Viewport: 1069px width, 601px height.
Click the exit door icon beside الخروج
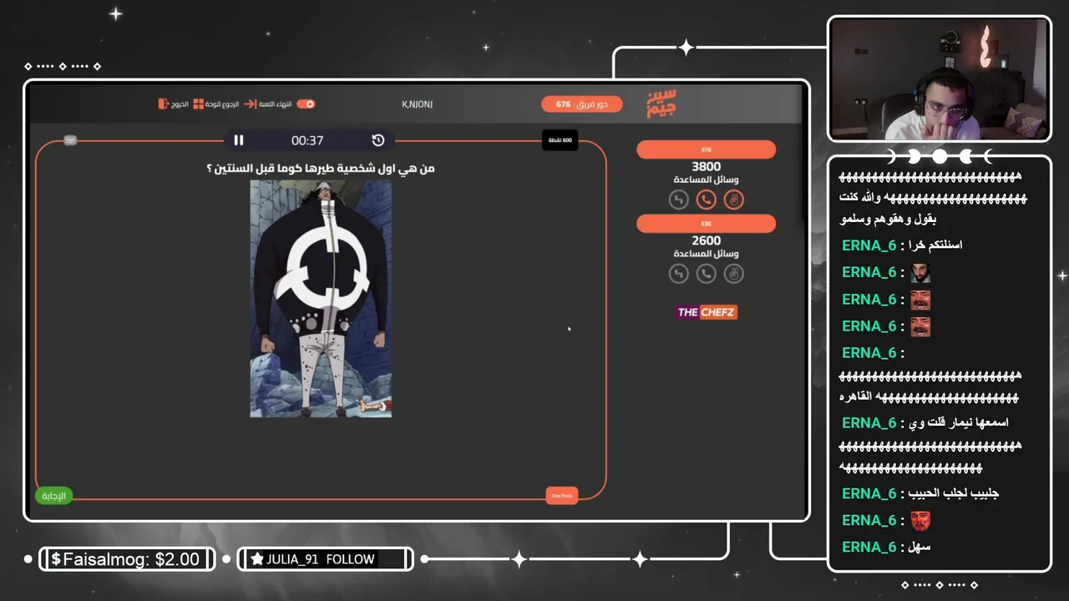click(164, 104)
